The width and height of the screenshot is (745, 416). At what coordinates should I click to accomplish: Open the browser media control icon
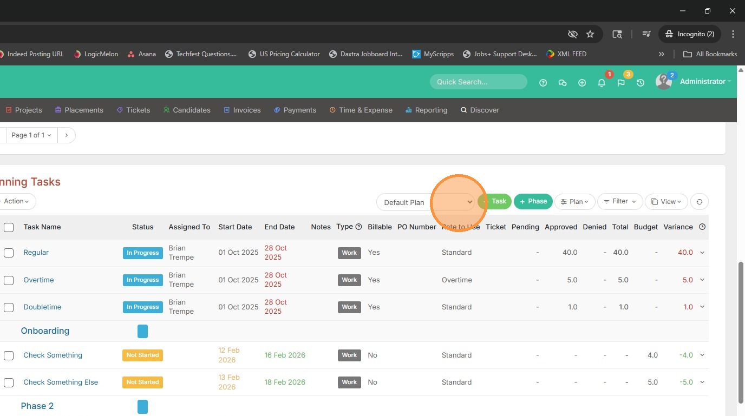coord(646,34)
